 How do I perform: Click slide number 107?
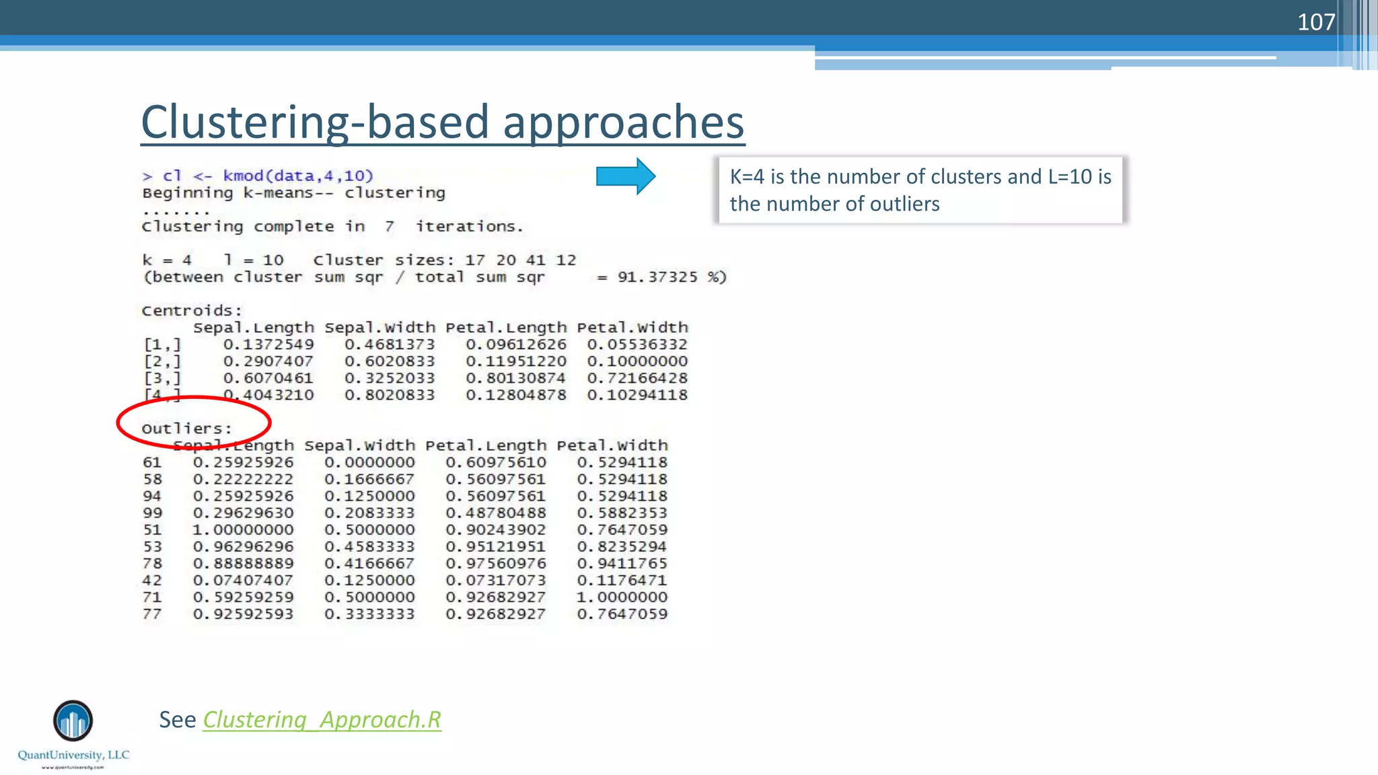click(x=1315, y=22)
